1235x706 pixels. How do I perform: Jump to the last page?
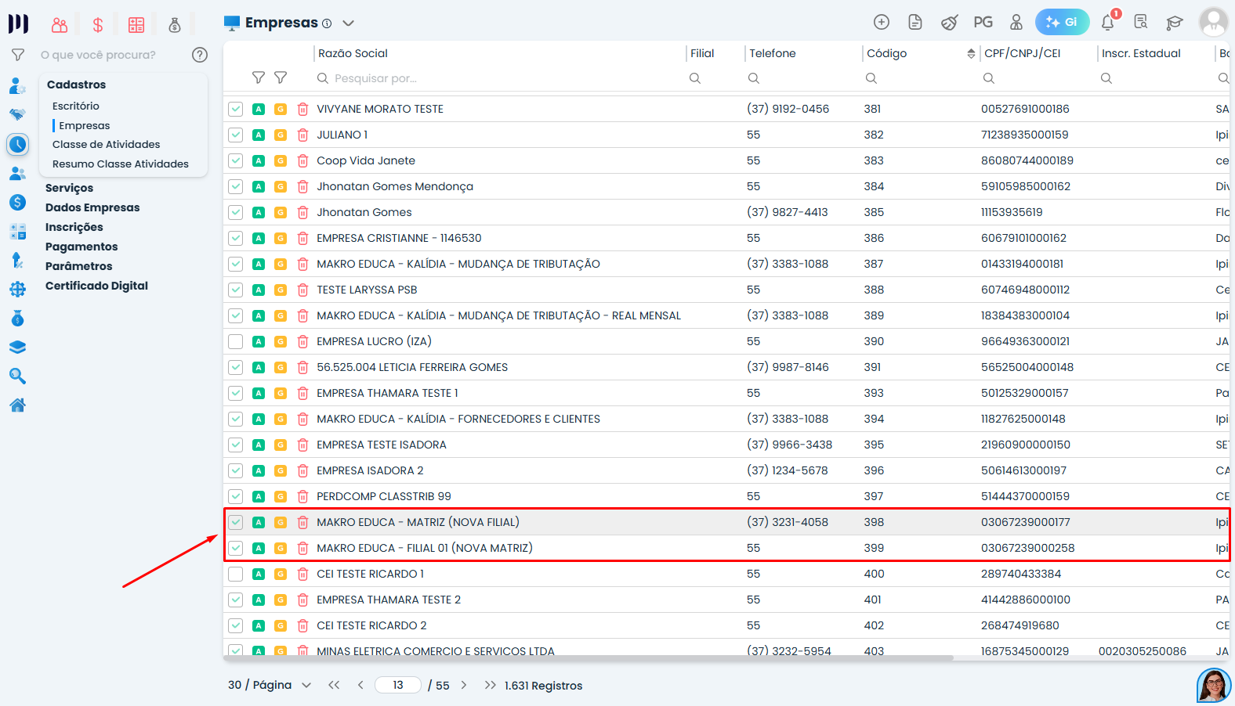click(490, 685)
